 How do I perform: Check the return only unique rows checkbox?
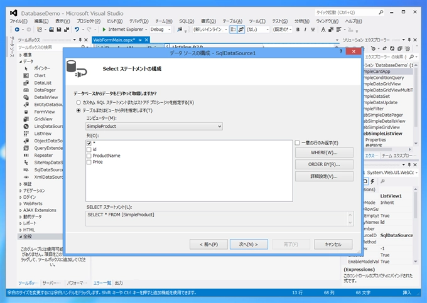coord(298,143)
